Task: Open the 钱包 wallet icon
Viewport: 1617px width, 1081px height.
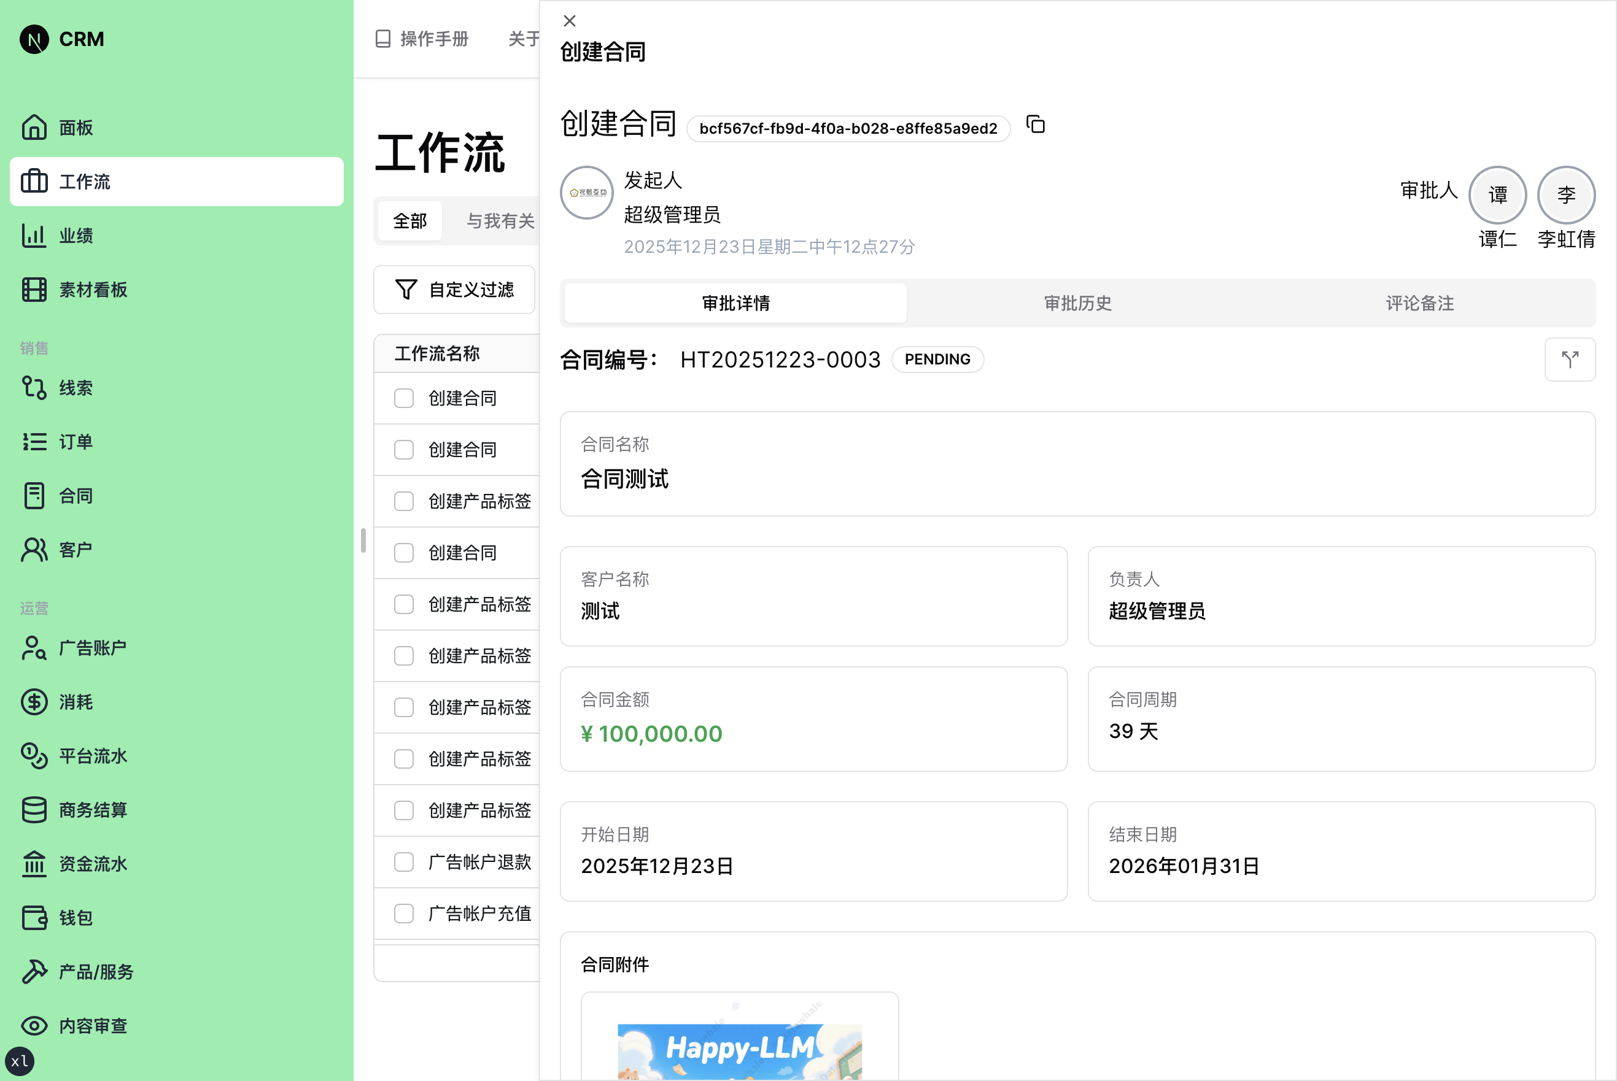Action: click(34, 918)
